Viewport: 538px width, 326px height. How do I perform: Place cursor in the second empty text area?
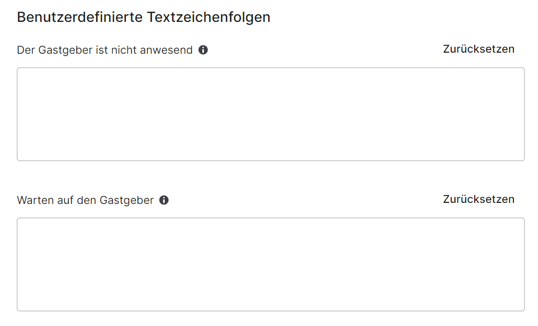[271, 264]
